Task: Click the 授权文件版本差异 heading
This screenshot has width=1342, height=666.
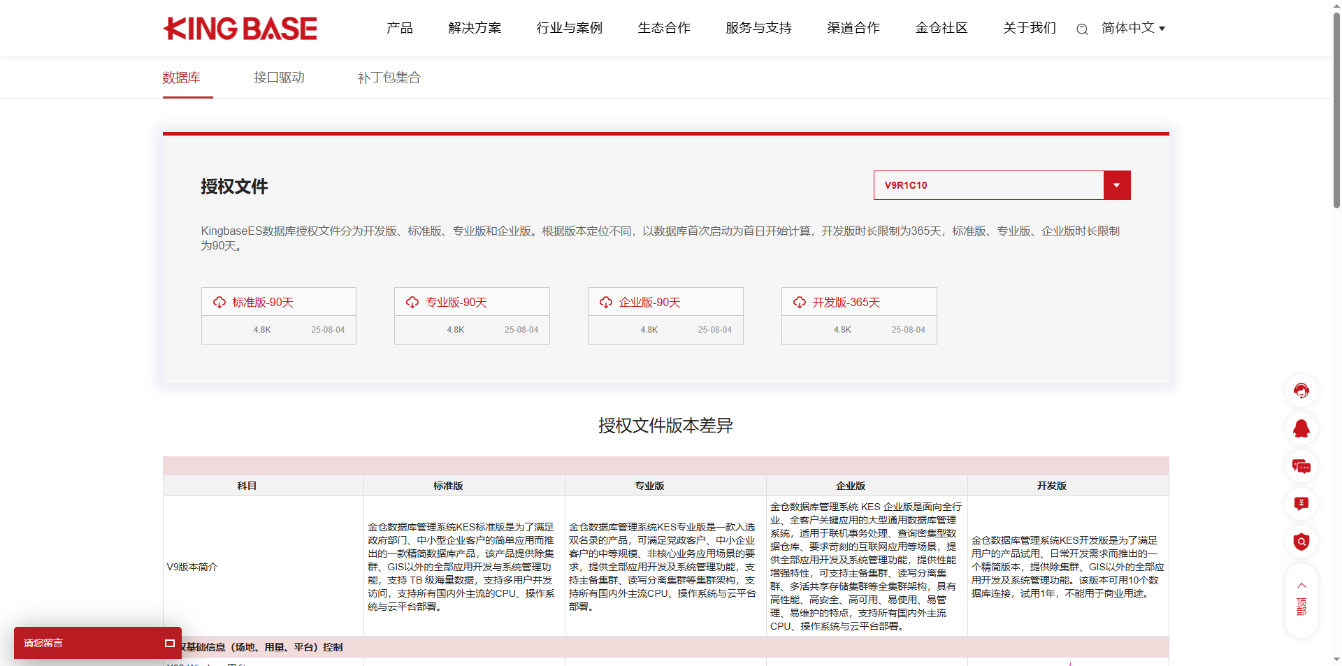Action: [665, 426]
